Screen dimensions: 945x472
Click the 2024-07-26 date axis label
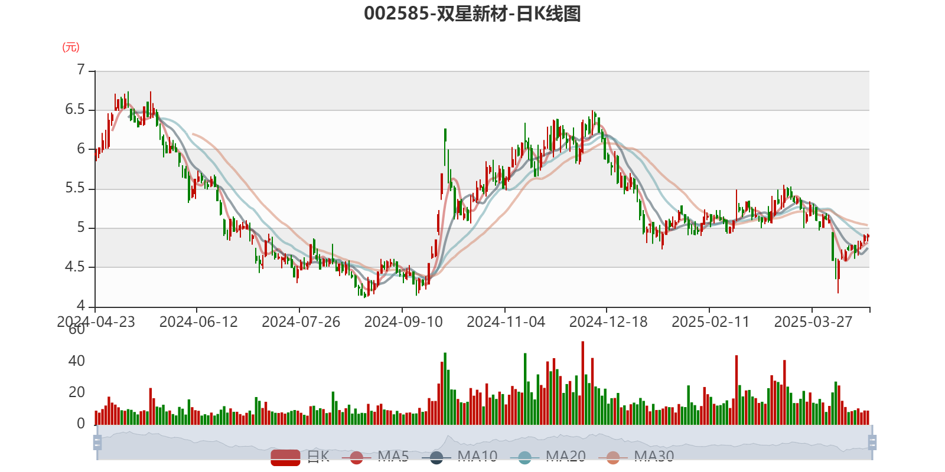pyautogui.click(x=301, y=322)
